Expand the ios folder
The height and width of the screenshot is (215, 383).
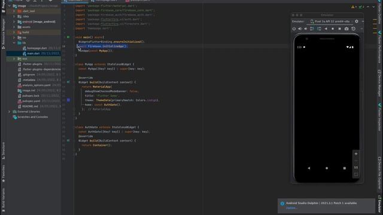[x=14, y=38]
